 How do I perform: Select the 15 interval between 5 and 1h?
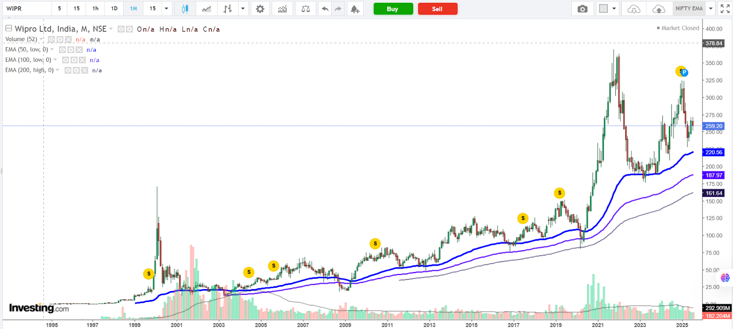coord(77,9)
